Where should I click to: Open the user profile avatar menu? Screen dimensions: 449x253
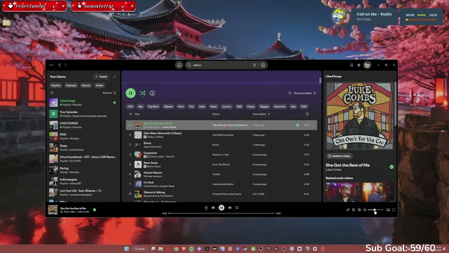(x=367, y=65)
